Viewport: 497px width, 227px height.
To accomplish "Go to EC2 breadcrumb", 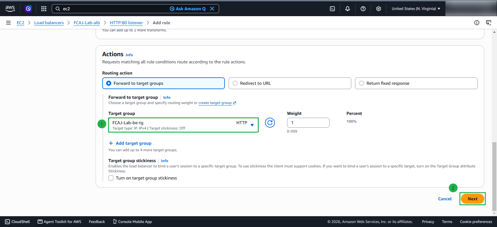I will point(21,23).
